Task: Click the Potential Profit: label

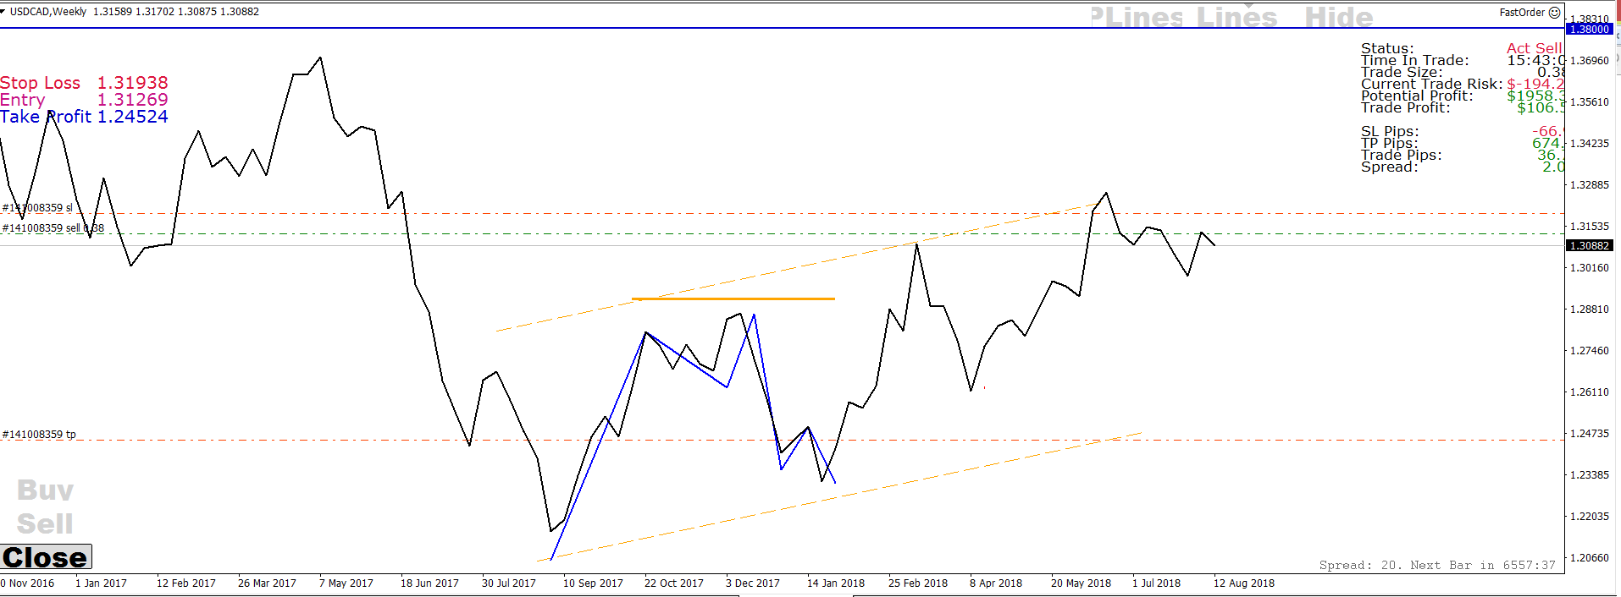Action: [x=1417, y=96]
